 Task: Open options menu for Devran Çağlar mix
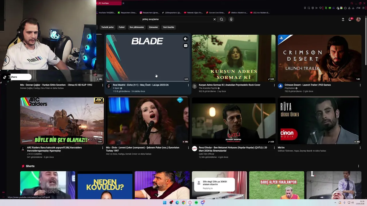click(x=103, y=85)
